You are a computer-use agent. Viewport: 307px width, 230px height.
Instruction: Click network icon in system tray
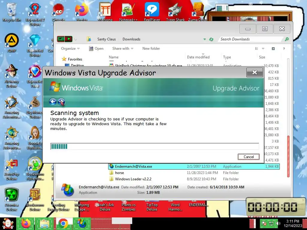pos(271,223)
